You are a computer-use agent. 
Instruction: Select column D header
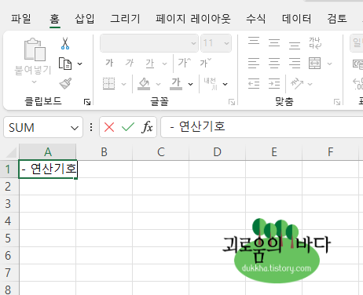(x=218, y=152)
